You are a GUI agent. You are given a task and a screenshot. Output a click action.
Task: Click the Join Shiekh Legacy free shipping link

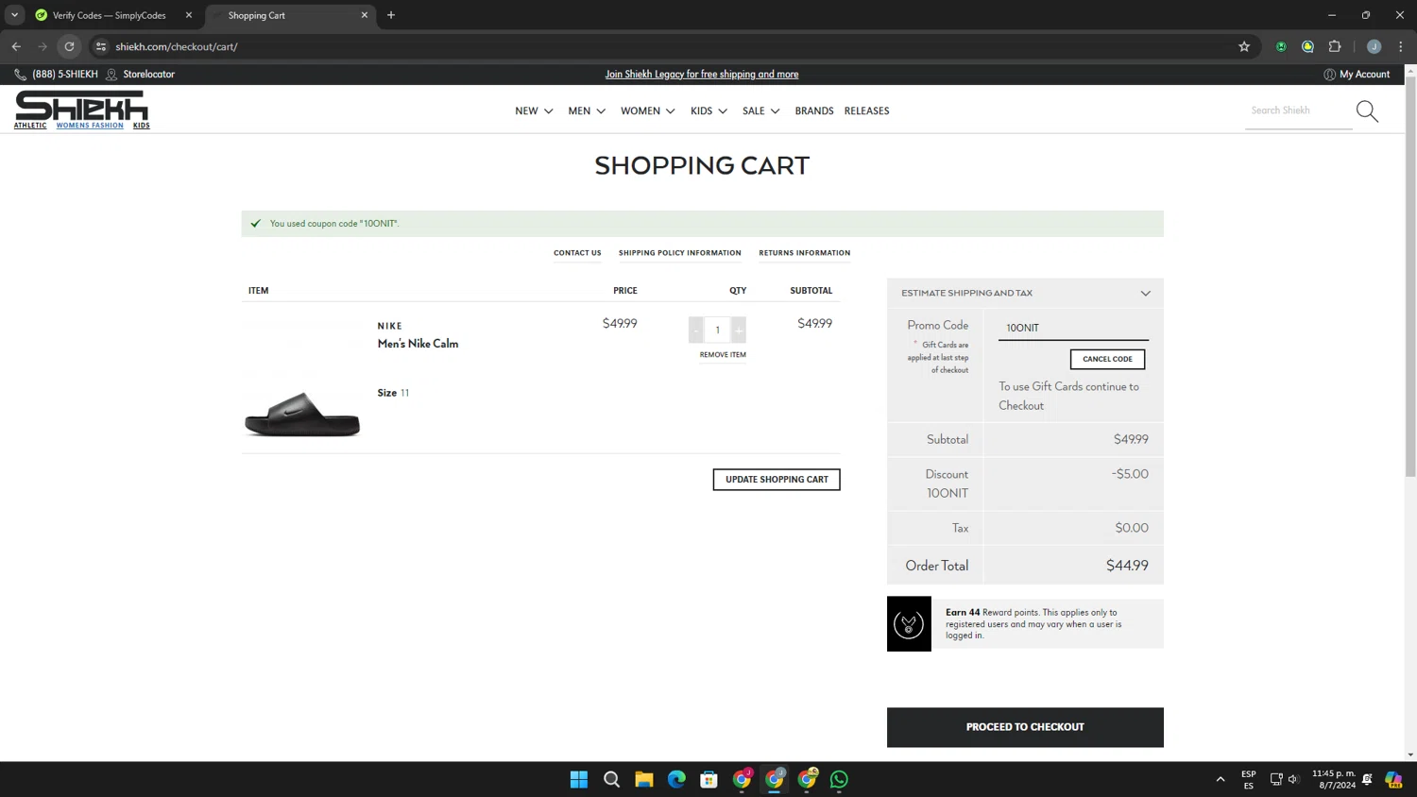[x=702, y=74]
